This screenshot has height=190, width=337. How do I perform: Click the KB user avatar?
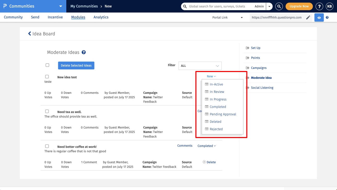tap(329, 6)
